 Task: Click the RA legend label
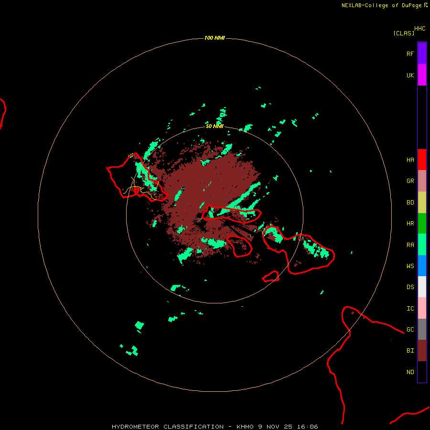point(410,245)
